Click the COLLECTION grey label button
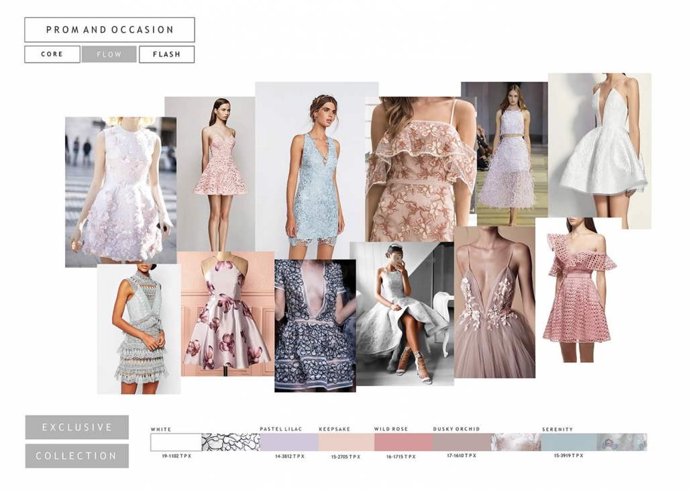 [x=77, y=456]
